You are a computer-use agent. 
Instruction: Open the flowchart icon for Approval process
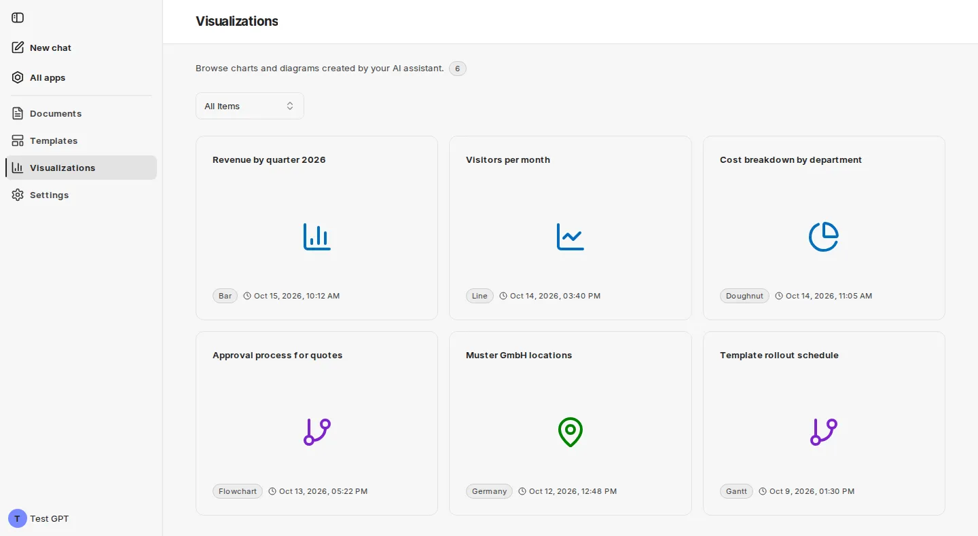pyautogui.click(x=317, y=432)
